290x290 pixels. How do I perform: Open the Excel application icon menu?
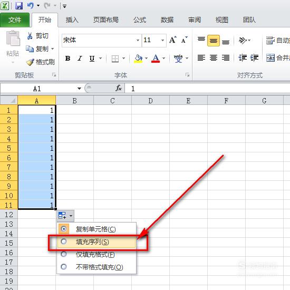coord(5,6)
